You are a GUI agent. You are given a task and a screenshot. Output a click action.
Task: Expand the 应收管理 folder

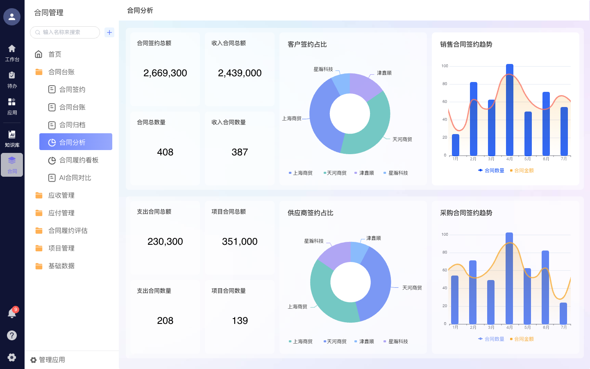61,196
